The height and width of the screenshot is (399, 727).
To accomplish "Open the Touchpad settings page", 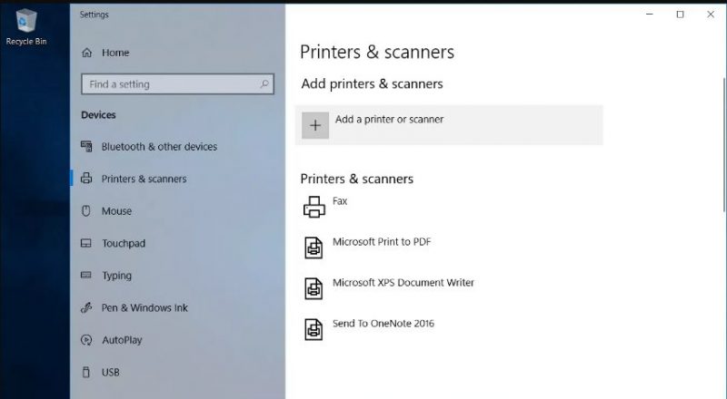I will (124, 243).
